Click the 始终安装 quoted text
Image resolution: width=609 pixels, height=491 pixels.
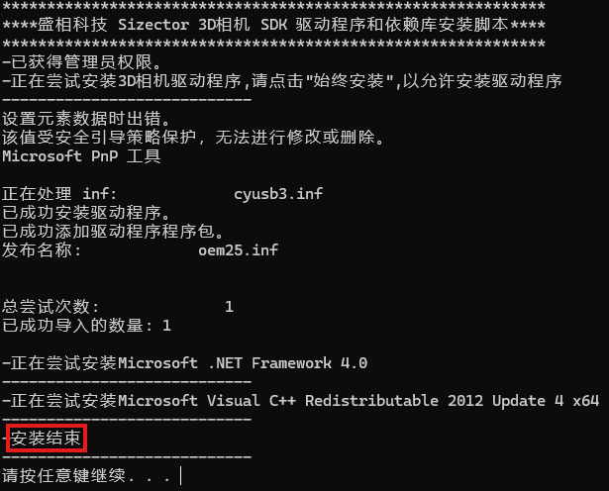pos(349,81)
